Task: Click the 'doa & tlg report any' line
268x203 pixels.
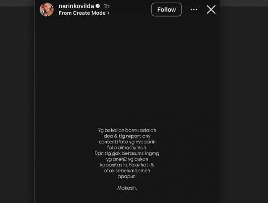Action: 127,136
